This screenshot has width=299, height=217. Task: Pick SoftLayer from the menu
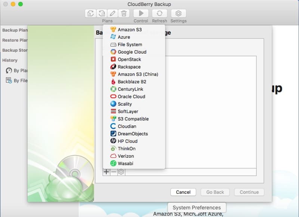134,111
